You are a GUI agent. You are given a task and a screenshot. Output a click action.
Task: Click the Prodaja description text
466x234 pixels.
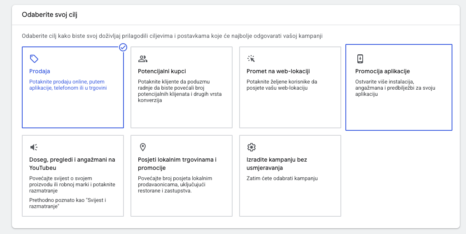pos(68,85)
